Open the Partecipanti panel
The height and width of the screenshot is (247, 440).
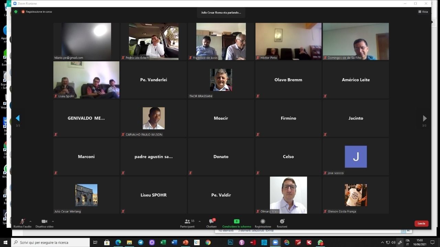pyautogui.click(x=187, y=223)
